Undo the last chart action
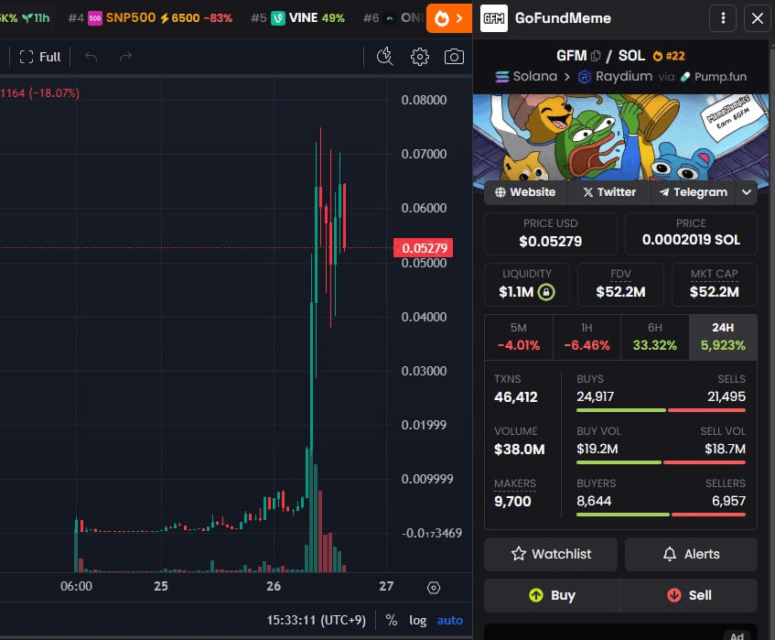 point(91,57)
